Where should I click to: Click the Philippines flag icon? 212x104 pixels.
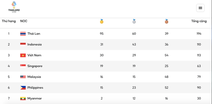tap(23, 88)
